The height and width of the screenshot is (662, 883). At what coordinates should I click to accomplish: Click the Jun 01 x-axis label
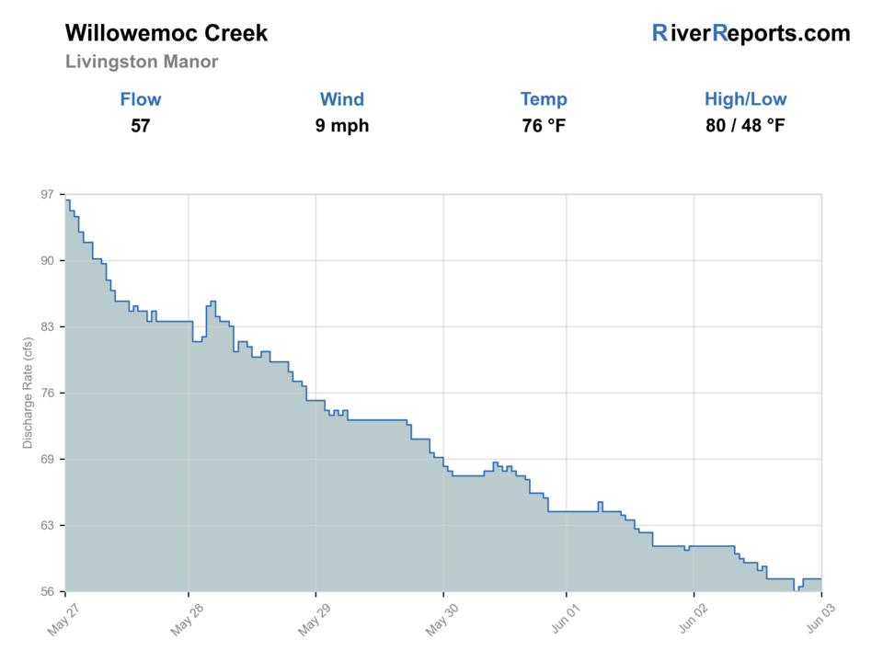(x=565, y=619)
